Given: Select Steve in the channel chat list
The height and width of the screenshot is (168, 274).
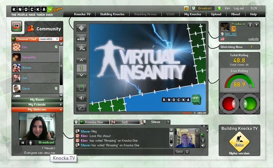Looking at the screenshot, I should pyautogui.click(x=35, y=89).
